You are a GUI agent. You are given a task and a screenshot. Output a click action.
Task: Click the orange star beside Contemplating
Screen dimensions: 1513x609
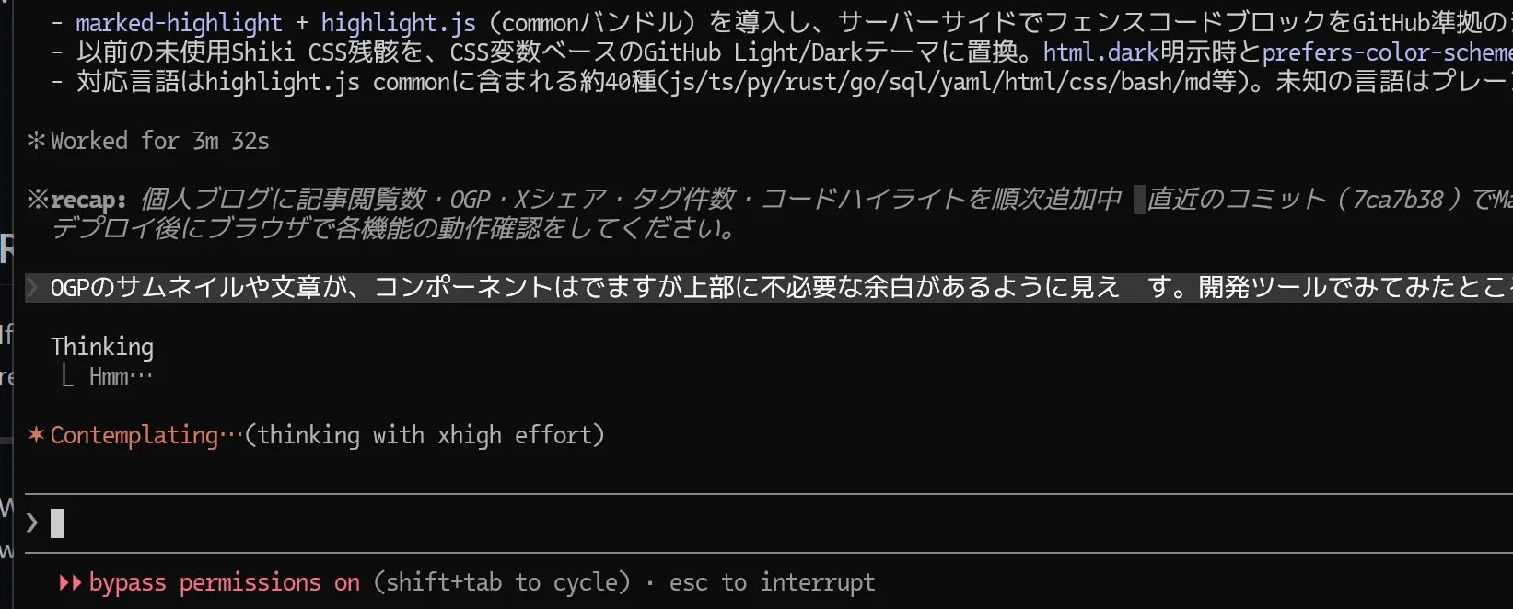[x=36, y=435]
